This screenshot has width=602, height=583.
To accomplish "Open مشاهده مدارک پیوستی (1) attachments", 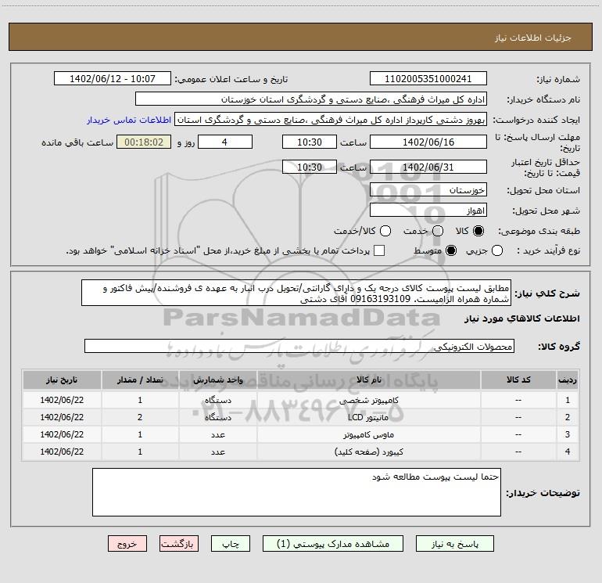I will click(333, 544).
